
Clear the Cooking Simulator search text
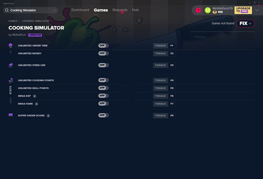click(54, 10)
